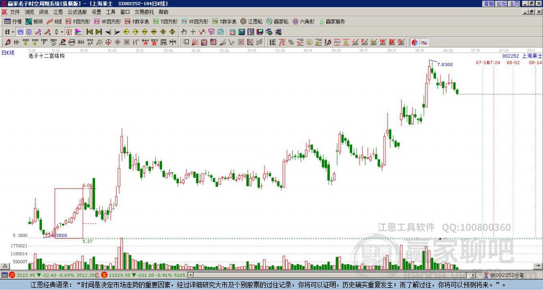Toggle the 权 ex-rights adjustment button
This screenshot has height=290, width=543.
(69, 32)
